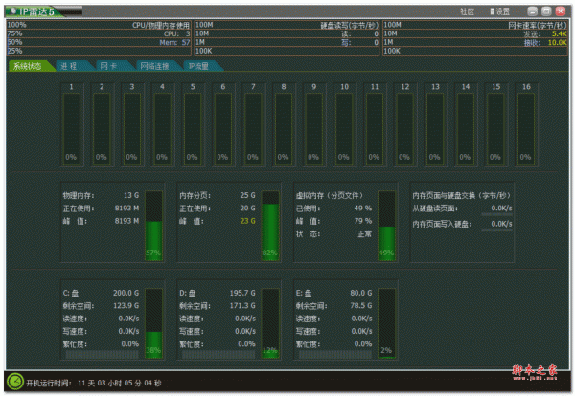The width and height of the screenshot is (575, 396).
Task: Click the D drive 繁忙度 progress bar
Action: click(218, 354)
